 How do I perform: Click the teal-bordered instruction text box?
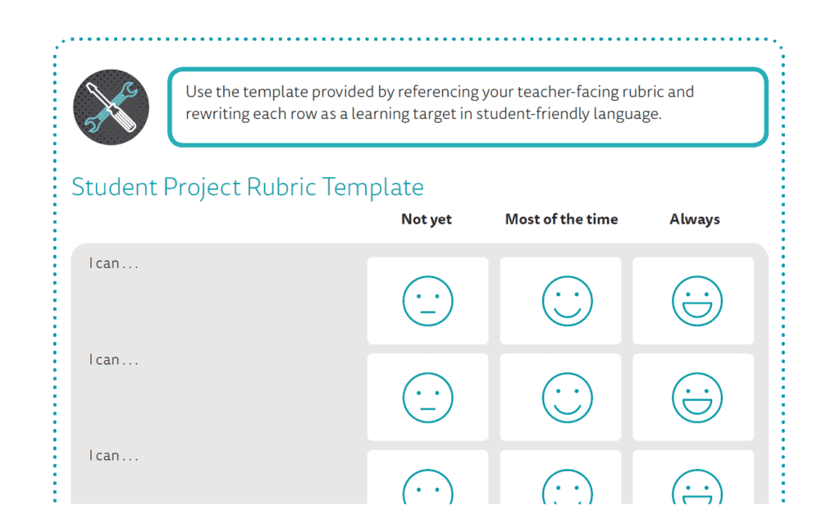tap(468, 107)
